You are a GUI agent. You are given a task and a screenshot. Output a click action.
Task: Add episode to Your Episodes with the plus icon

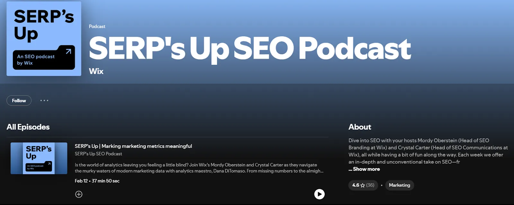click(x=79, y=194)
